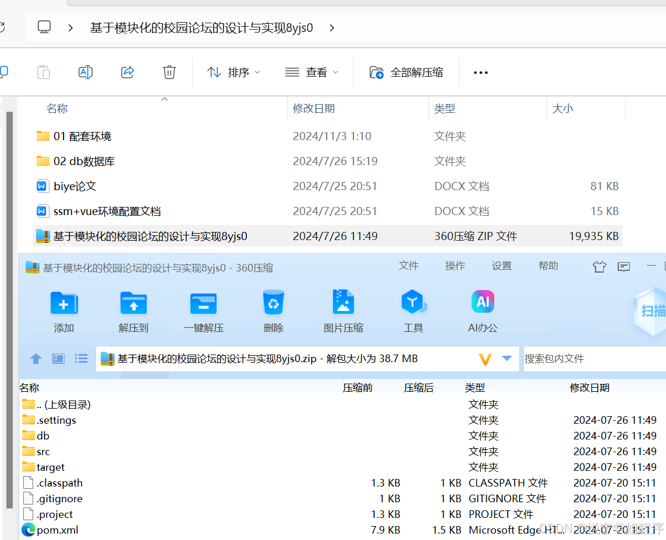
Task: Select the src folder in archive
Action: 36,451
